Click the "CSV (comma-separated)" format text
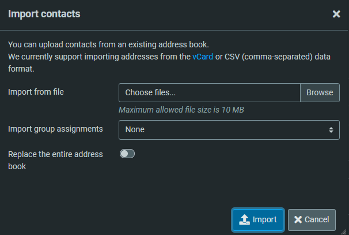 click(x=267, y=57)
